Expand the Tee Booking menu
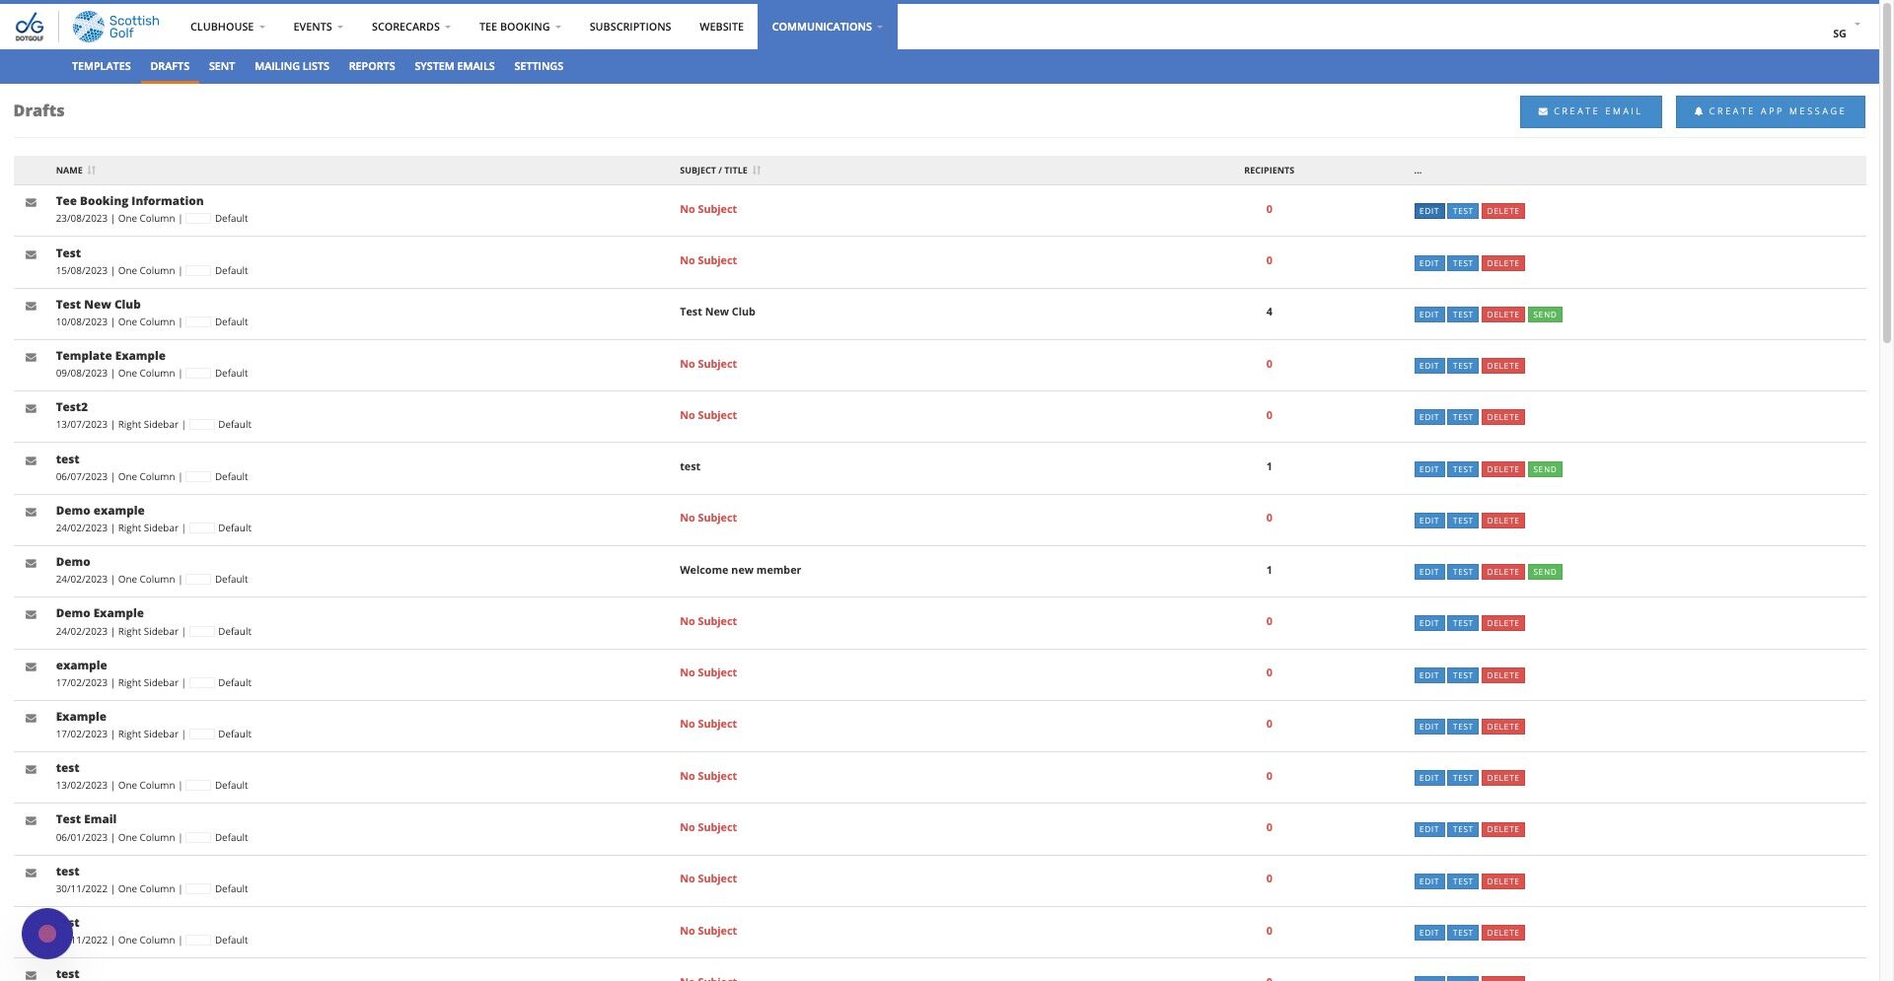 pos(520,27)
